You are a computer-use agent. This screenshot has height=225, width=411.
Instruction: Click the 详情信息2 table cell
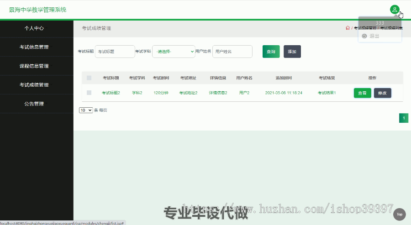pyautogui.click(x=218, y=93)
